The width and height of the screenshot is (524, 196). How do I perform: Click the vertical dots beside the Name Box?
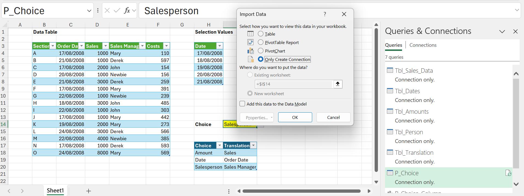pyautogui.click(x=98, y=11)
